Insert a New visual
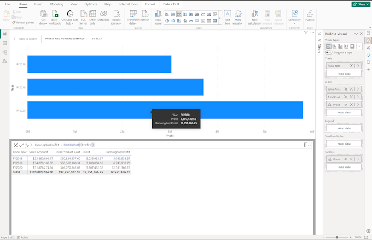Screen dimensions: 372x240 click(158, 17)
